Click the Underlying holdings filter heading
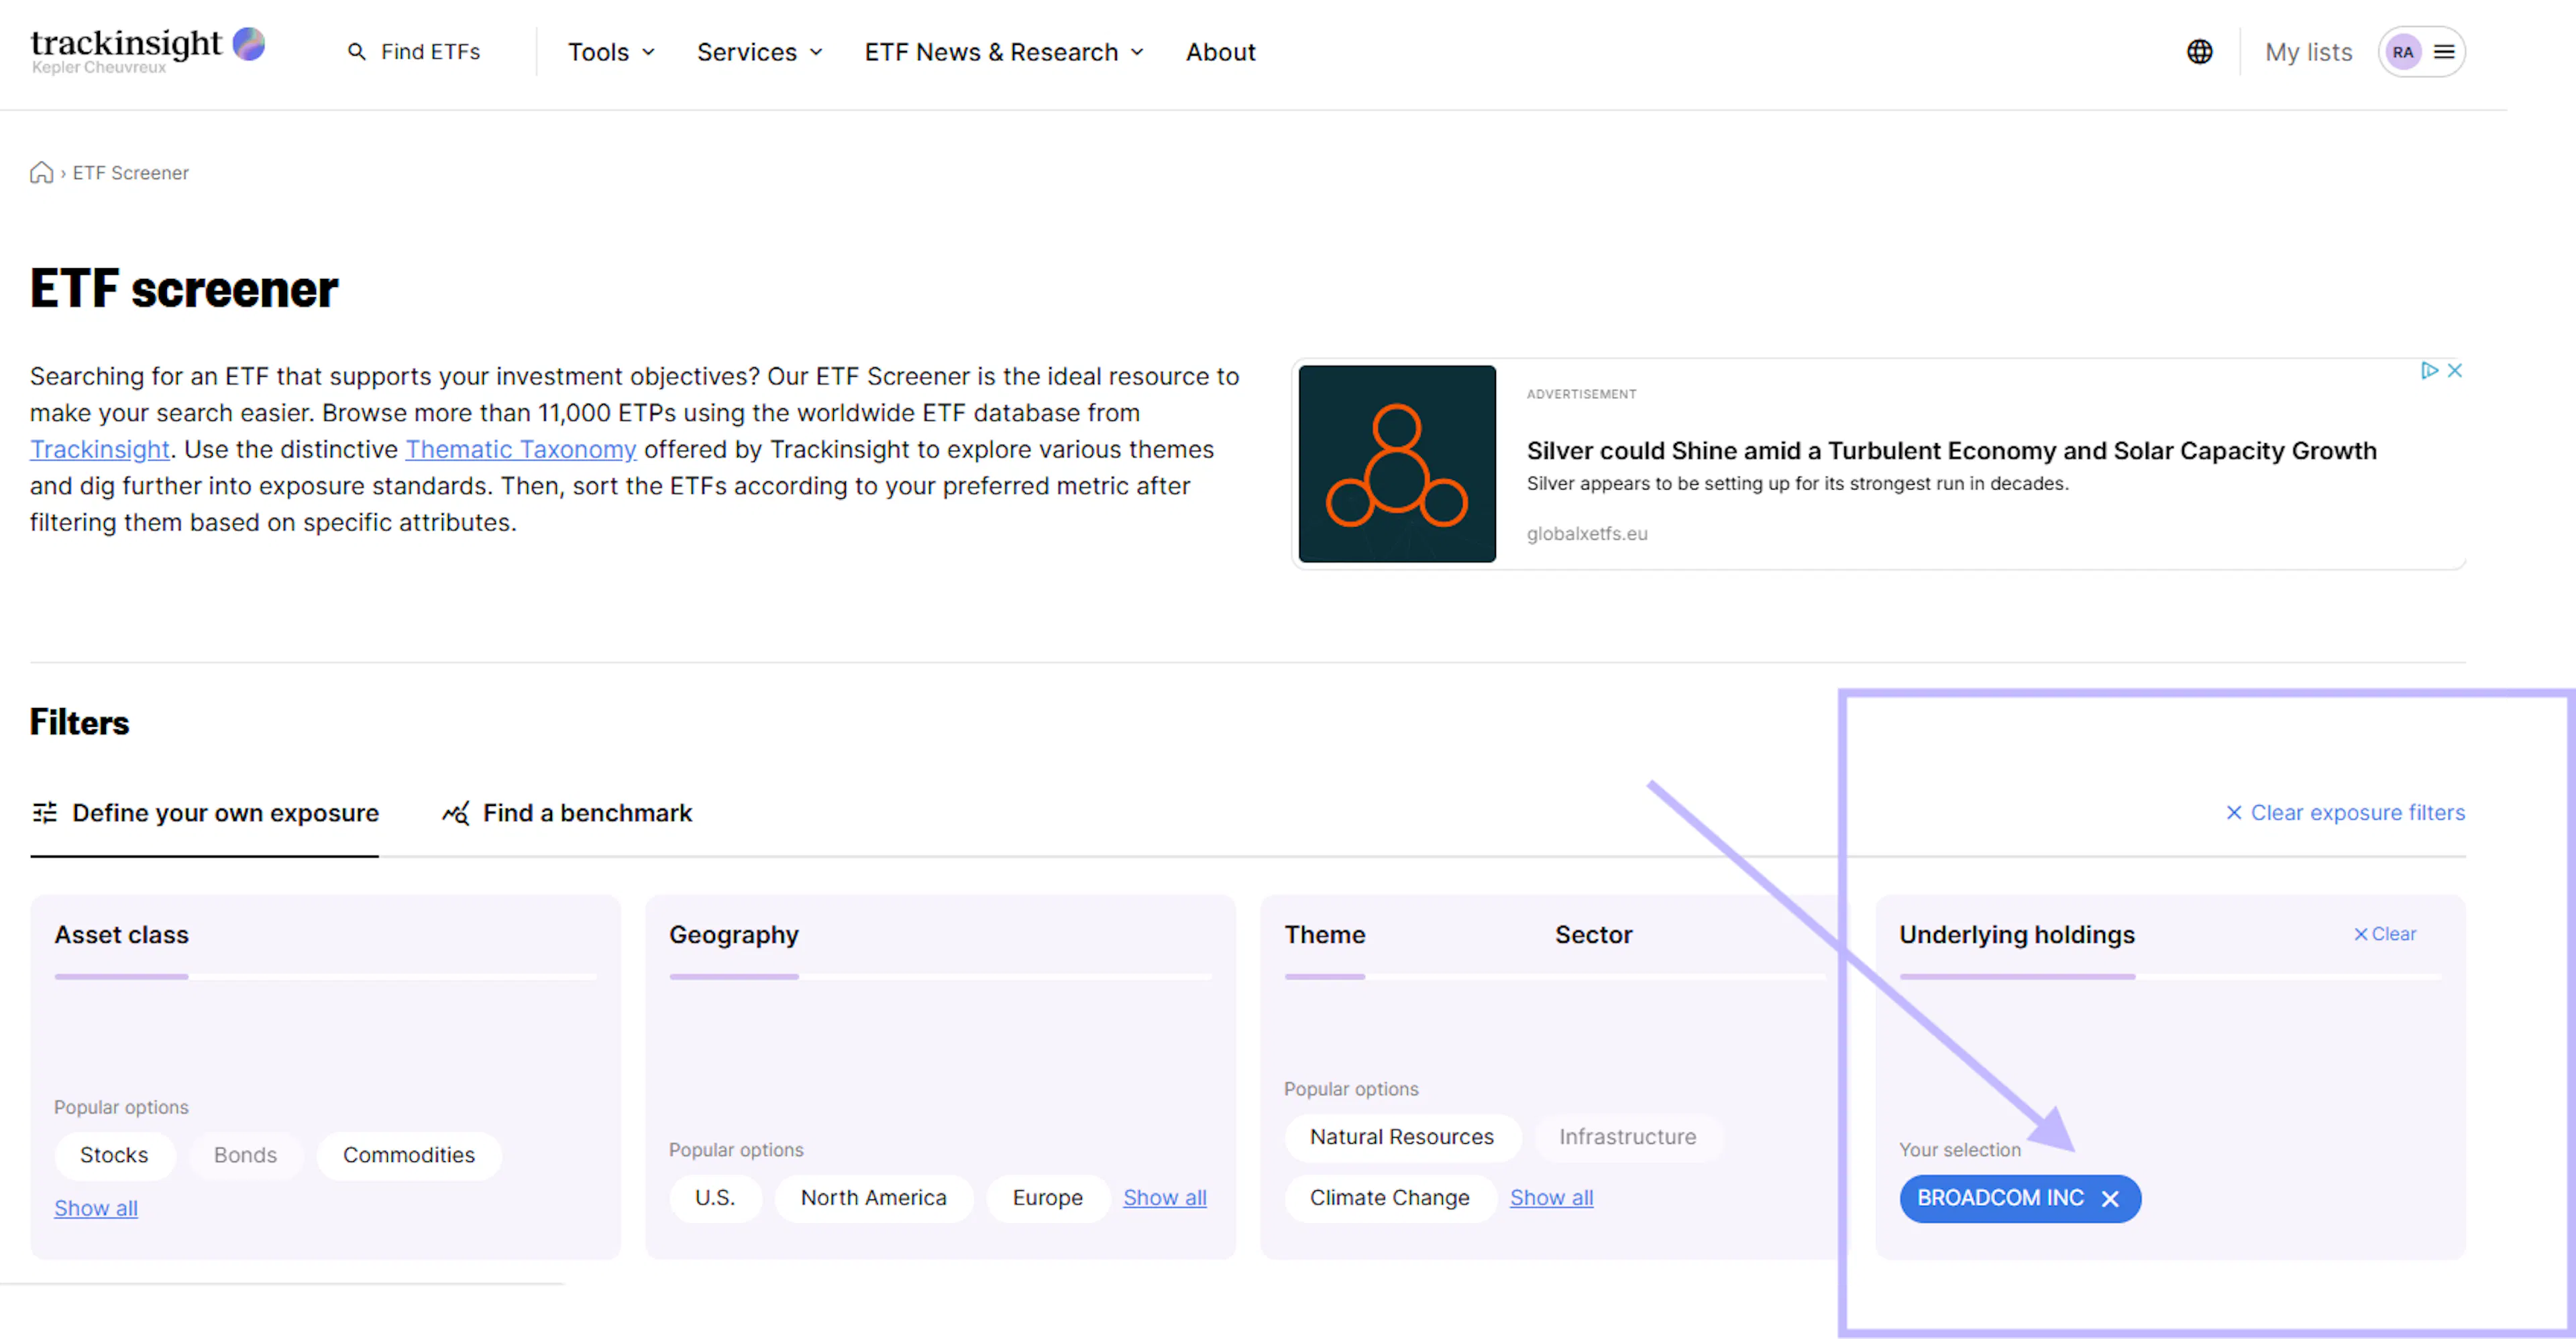 [x=2016, y=934]
